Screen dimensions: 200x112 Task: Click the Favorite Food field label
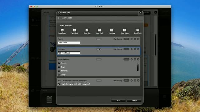[64, 59]
